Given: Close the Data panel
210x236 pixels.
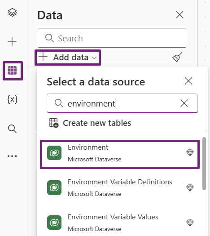Looking at the screenshot, I should click(179, 15).
